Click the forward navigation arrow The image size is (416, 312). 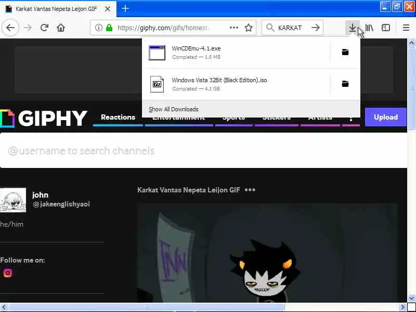28,28
